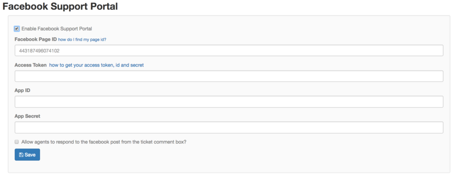The width and height of the screenshot is (454, 179).
Task: Click the page ID value 443187496074102
Action: (39, 51)
